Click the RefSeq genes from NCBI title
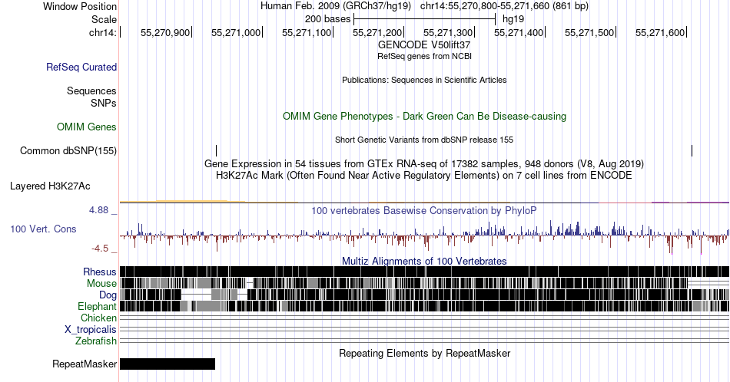This screenshot has width=730, height=382. coord(424,56)
